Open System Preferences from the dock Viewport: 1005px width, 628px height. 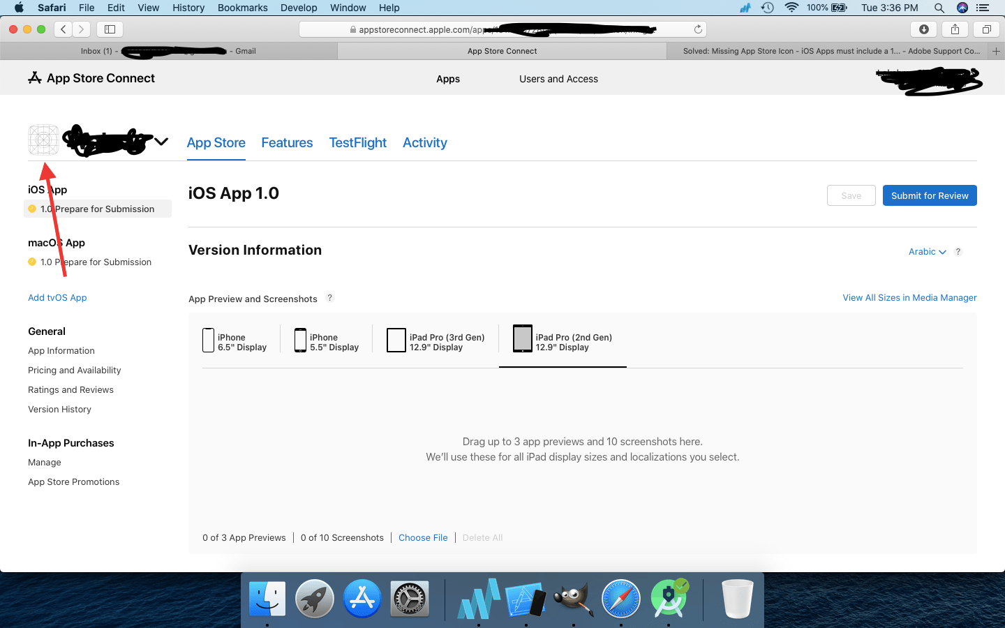coord(410,599)
